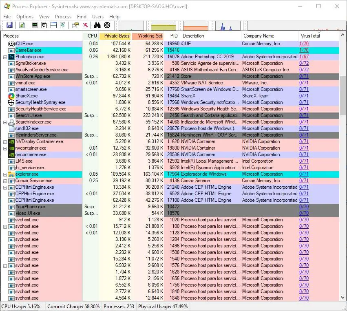347x311 pixels.
Task: Collapse the explorer.exe tree node
Action: [5, 174]
